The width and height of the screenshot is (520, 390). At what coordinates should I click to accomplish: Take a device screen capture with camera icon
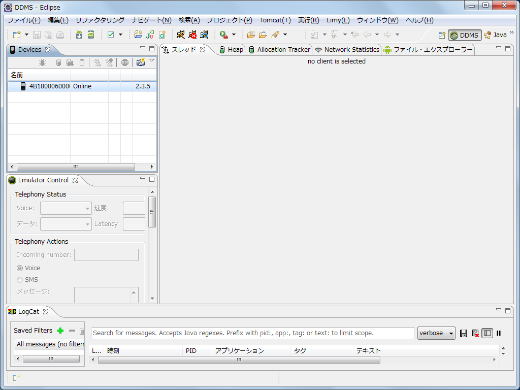141,62
